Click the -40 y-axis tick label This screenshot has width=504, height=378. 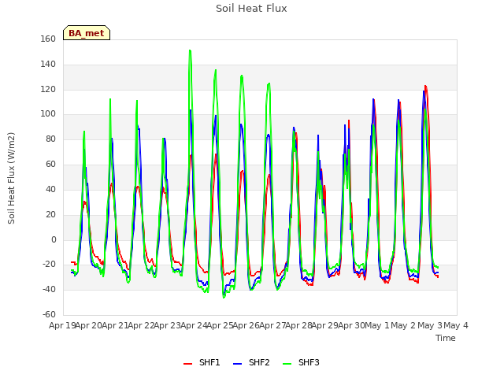(x=49, y=289)
